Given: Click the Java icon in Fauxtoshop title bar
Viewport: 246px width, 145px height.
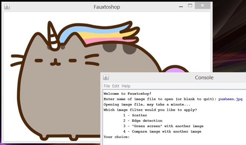Looking at the screenshot, I should coord(7,7).
